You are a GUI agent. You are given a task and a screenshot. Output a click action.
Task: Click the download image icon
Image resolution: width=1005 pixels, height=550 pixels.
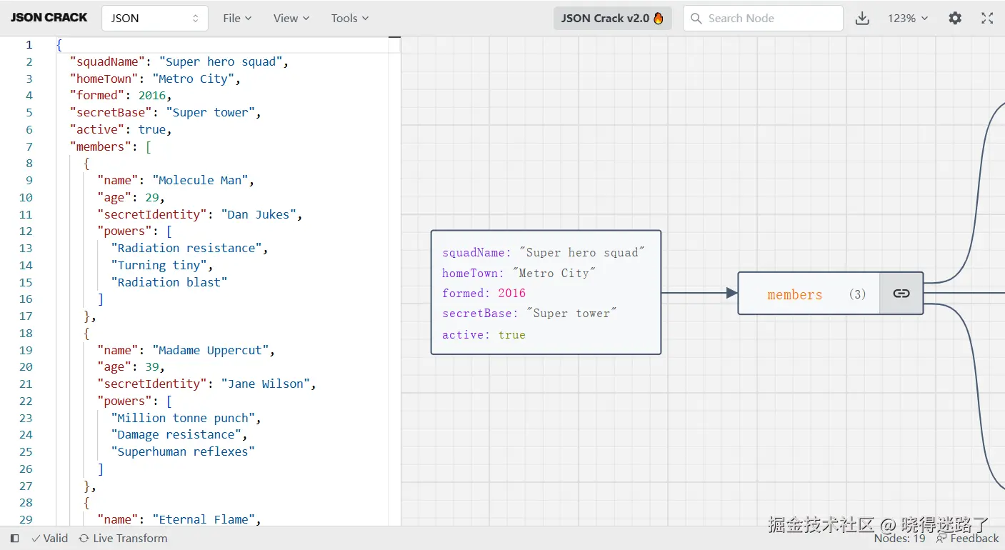[862, 19]
